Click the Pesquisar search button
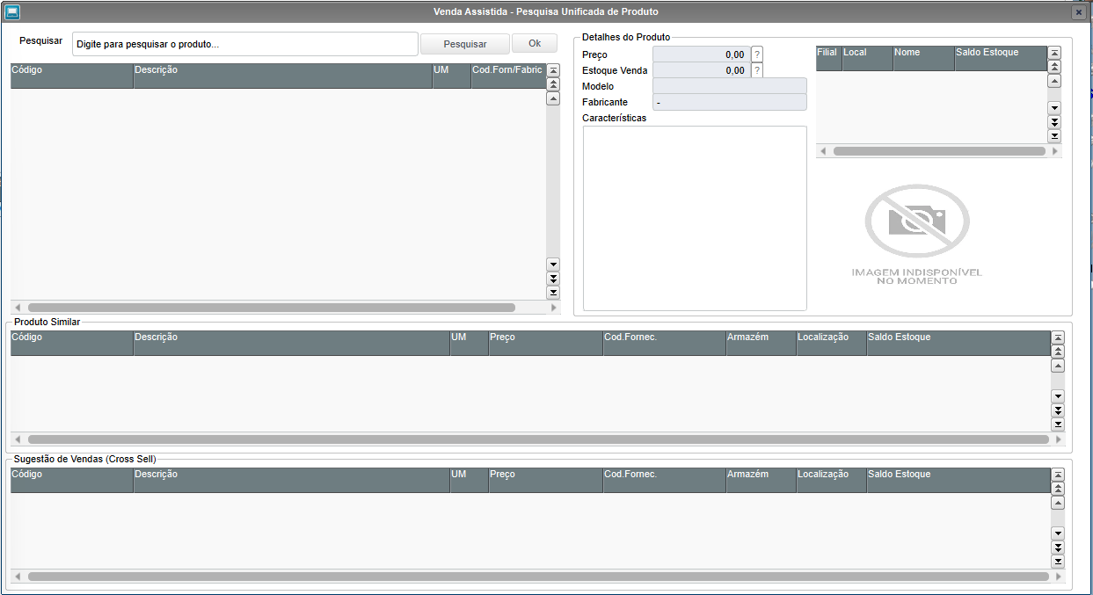The image size is (1093, 595). pos(465,44)
